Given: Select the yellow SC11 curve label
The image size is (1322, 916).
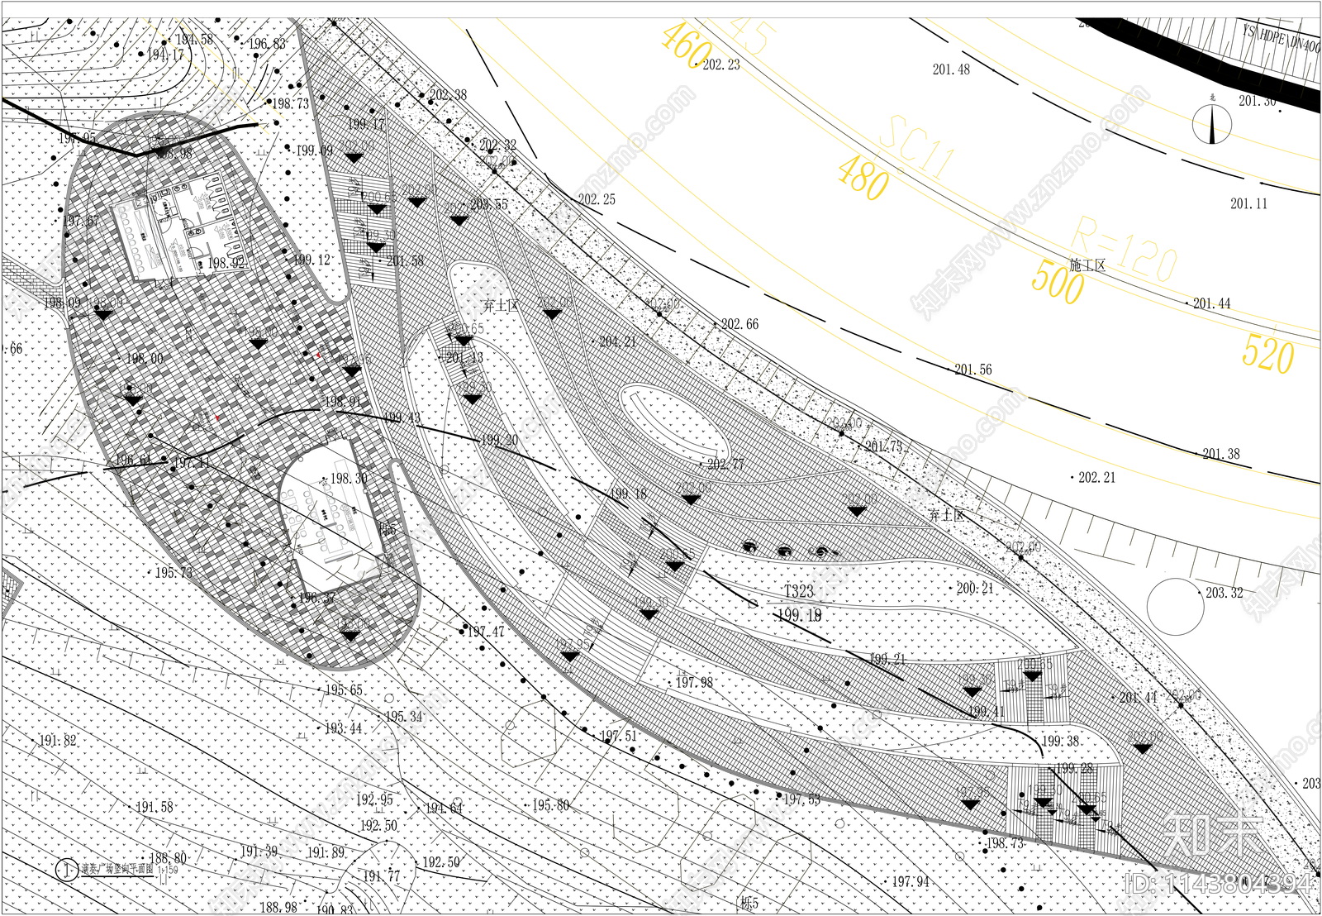Looking at the screenshot, I should point(917,147).
